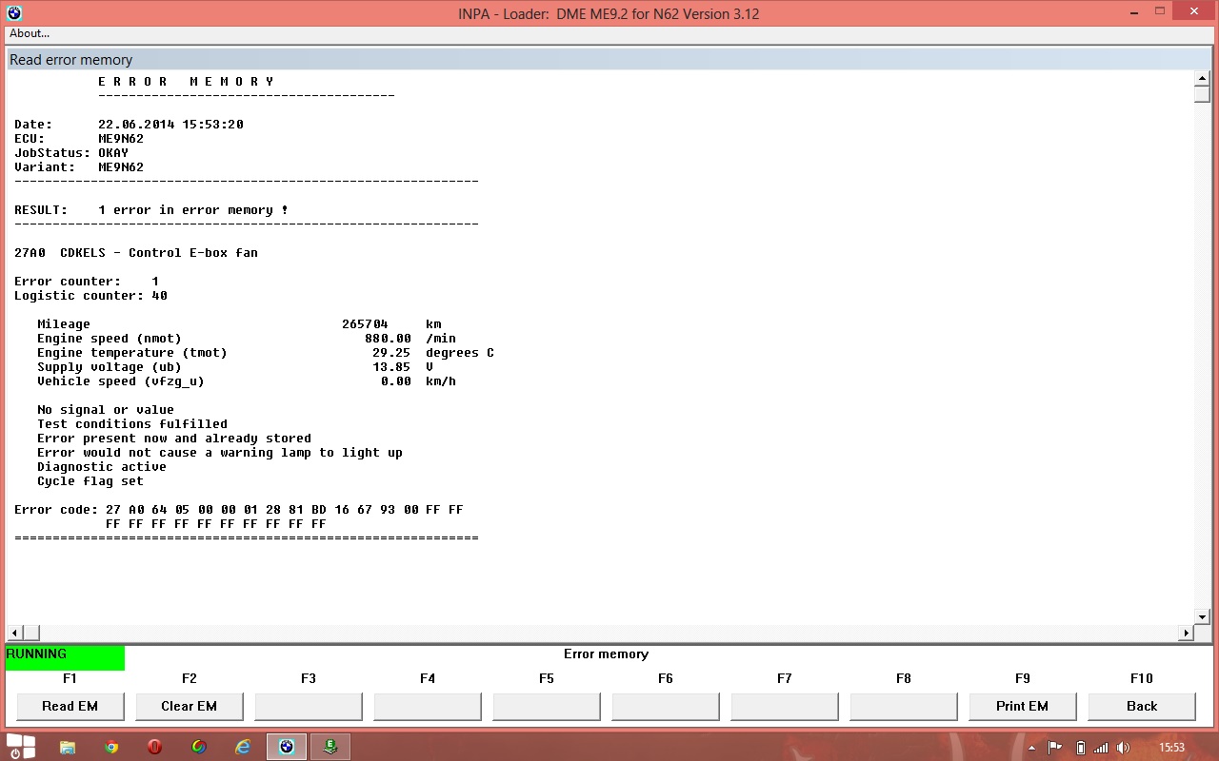1219x761 pixels.
Task: Click the F10 key label
Action: [x=1141, y=678]
